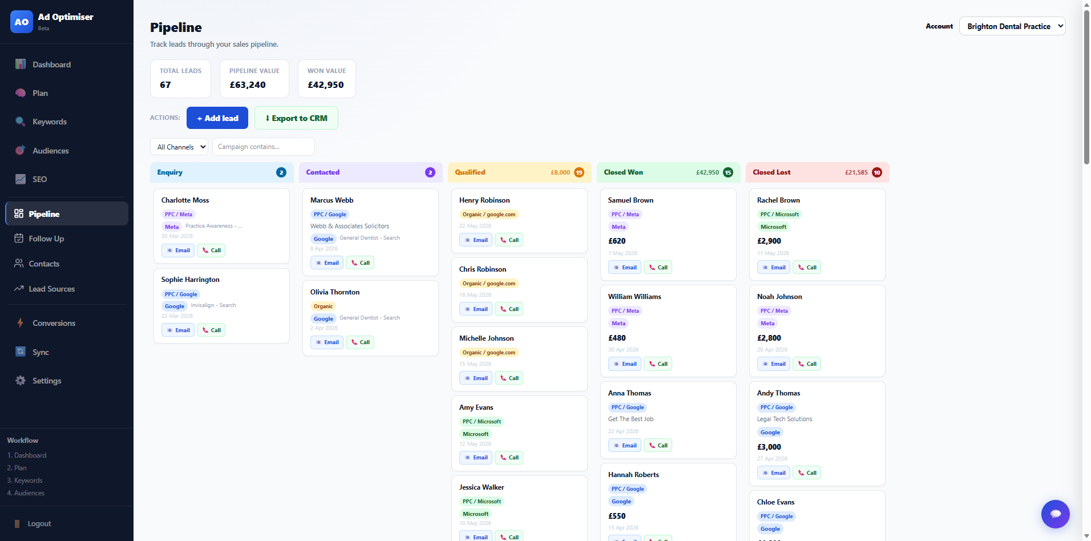Image resolution: width=1091 pixels, height=541 pixels.
Task: Open the chat bubble widget
Action: pos(1055,514)
